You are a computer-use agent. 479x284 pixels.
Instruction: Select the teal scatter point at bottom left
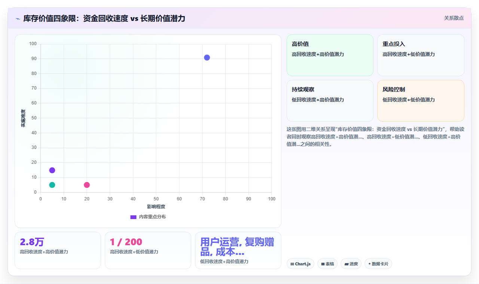click(52, 185)
